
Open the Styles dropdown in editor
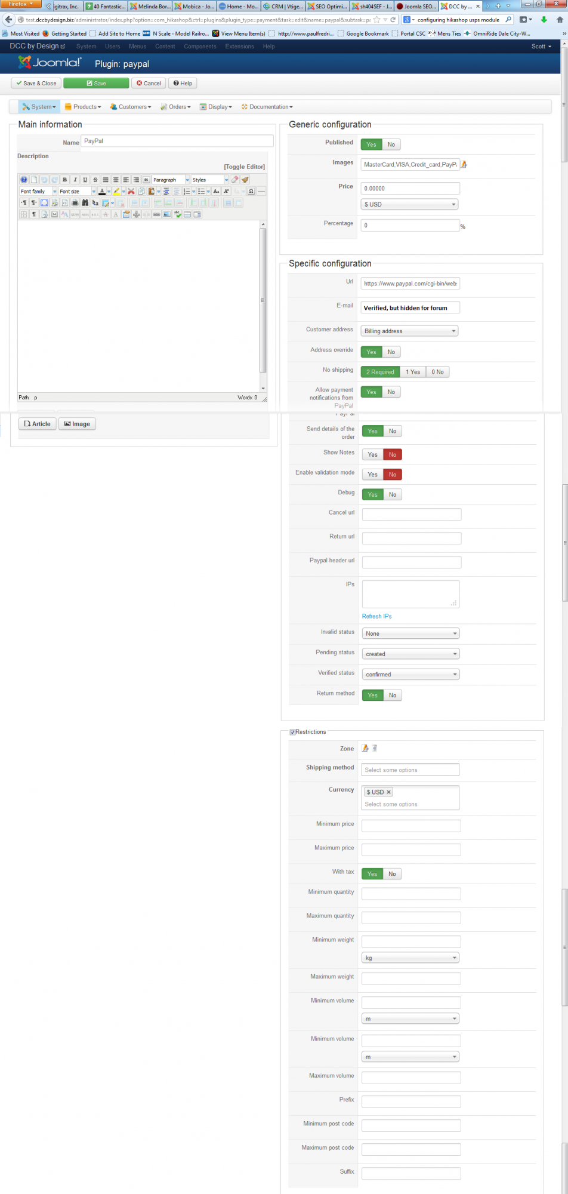[x=227, y=180]
